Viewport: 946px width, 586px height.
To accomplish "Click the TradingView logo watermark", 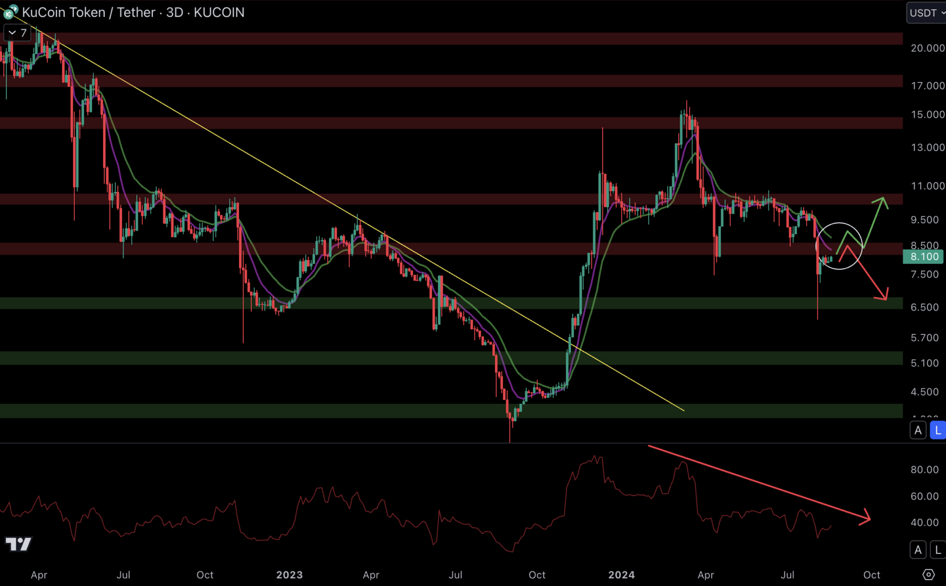I will coord(18,544).
